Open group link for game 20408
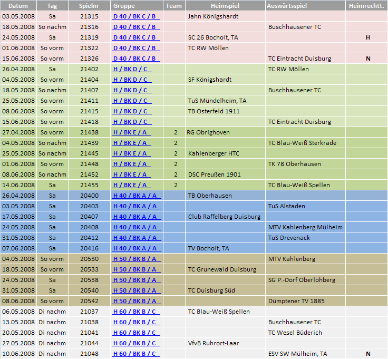Viewport: 388px width, 359px height. [137, 227]
